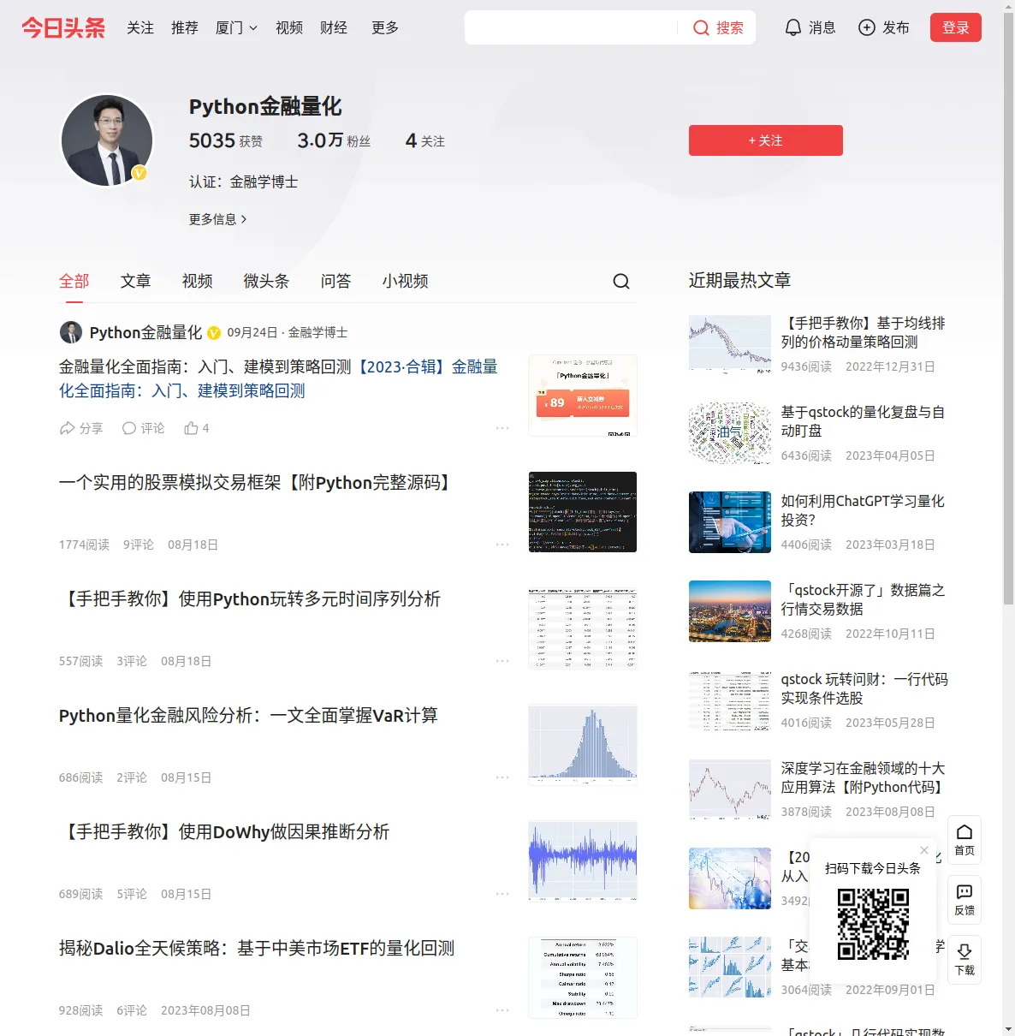Switch to the 问答 tab
The width and height of the screenshot is (1015, 1036).
tap(336, 281)
